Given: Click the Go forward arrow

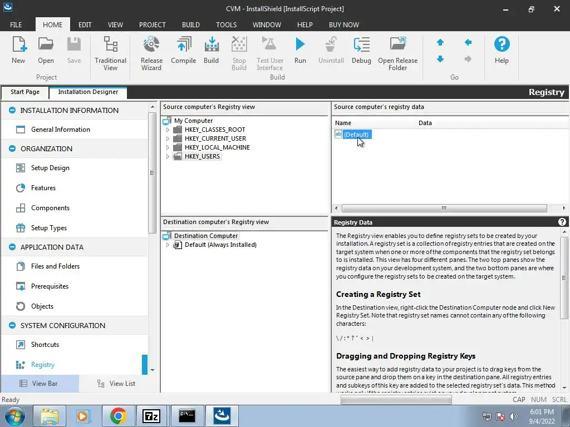Looking at the screenshot, I should (468, 59).
